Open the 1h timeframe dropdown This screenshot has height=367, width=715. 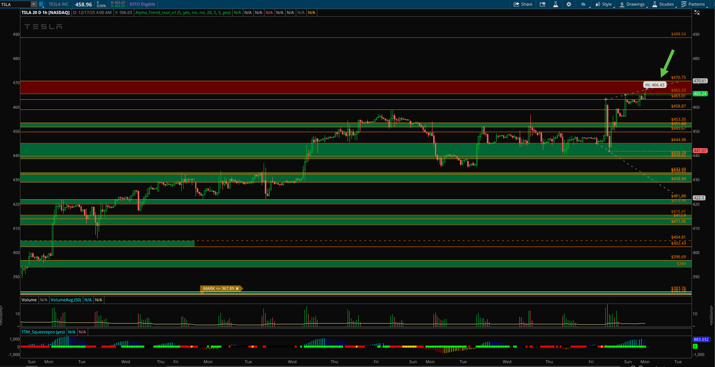[583, 4]
